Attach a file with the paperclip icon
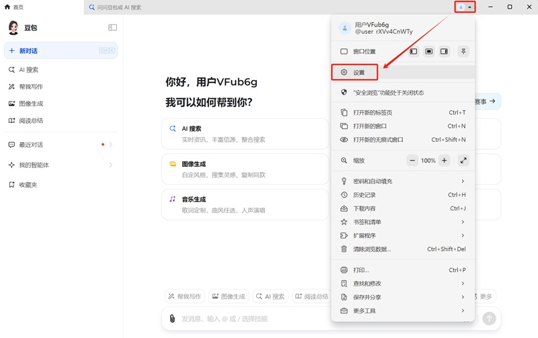The width and height of the screenshot is (538, 338). tap(172, 319)
